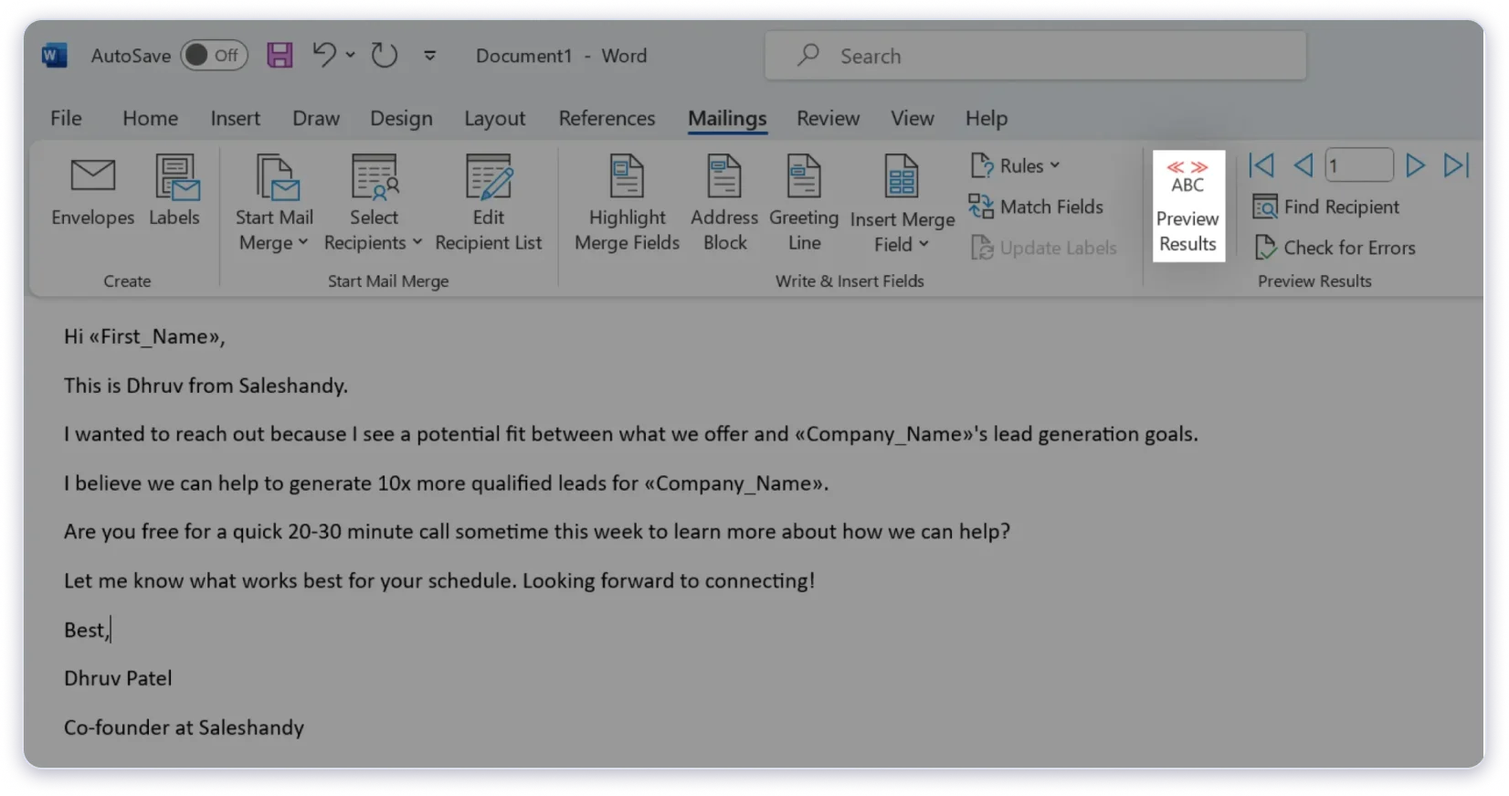Click the record number field
Image resolution: width=1509 pixels, height=796 pixels.
click(x=1359, y=165)
